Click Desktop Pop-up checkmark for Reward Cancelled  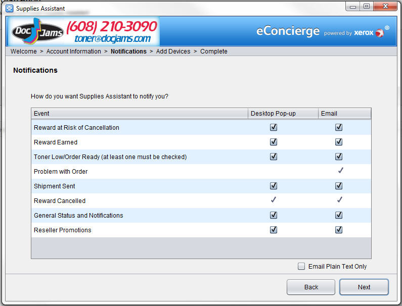coord(274,200)
